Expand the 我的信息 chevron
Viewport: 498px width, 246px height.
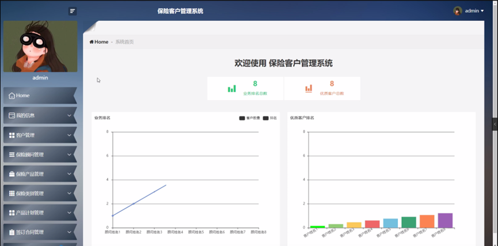(69, 115)
